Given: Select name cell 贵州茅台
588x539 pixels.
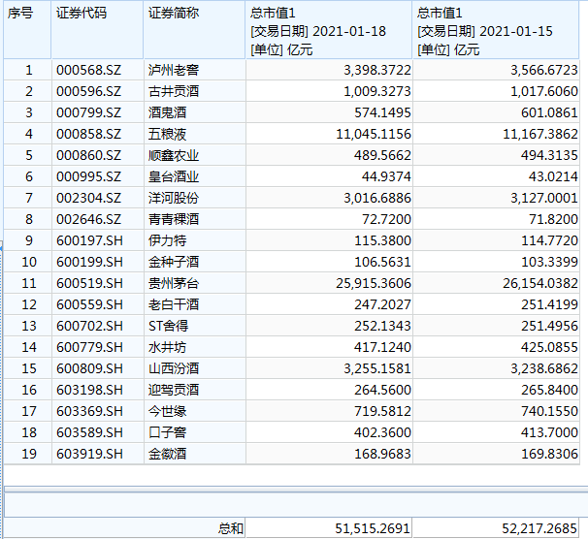Looking at the screenshot, I should (195, 283).
